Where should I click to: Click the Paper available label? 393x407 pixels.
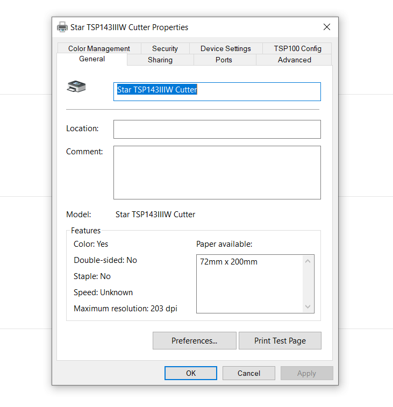tap(224, 244)
